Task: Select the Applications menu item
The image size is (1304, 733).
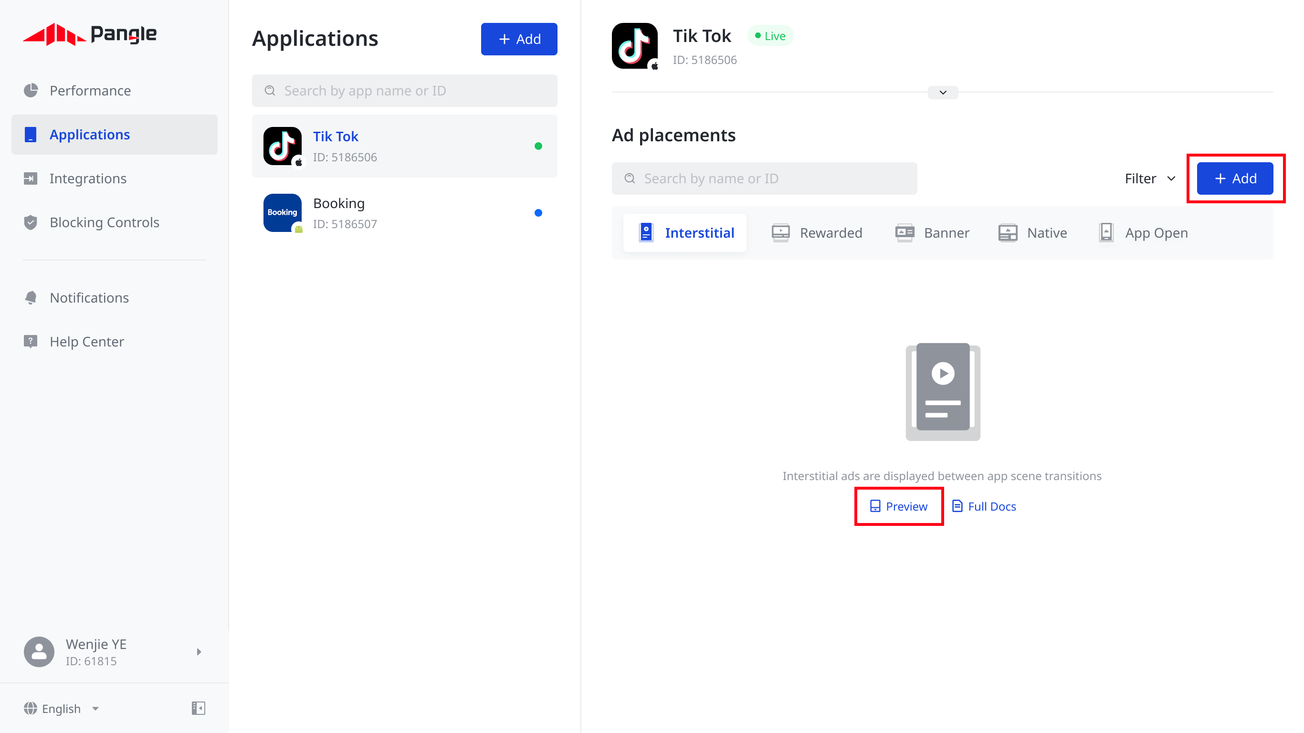Action: 115,135
